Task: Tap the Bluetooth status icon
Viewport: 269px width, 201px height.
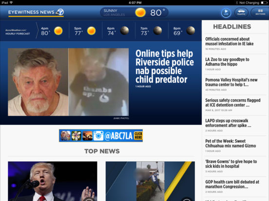Action: (x=237, y=2)
